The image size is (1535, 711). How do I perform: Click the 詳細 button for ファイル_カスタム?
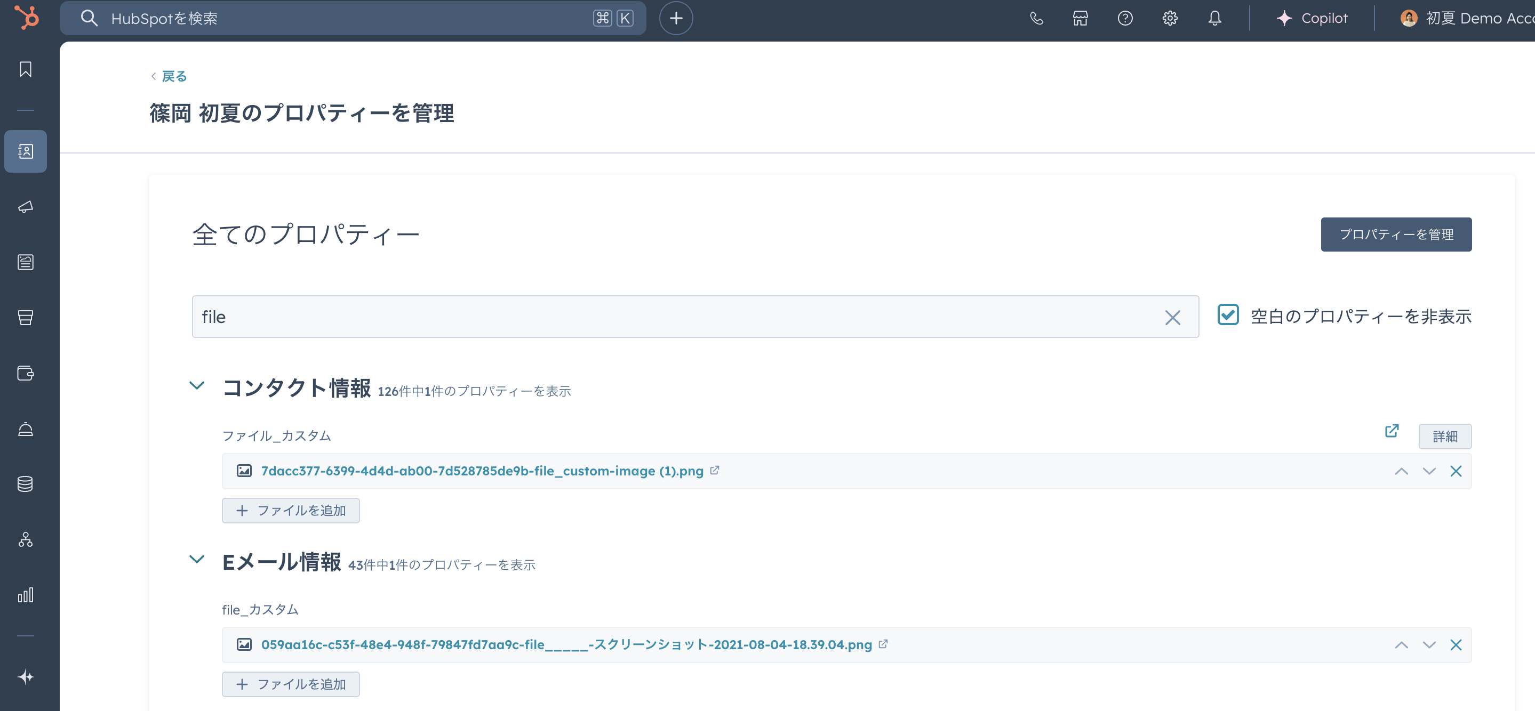pyautogui.click(x=1444, y=437)
